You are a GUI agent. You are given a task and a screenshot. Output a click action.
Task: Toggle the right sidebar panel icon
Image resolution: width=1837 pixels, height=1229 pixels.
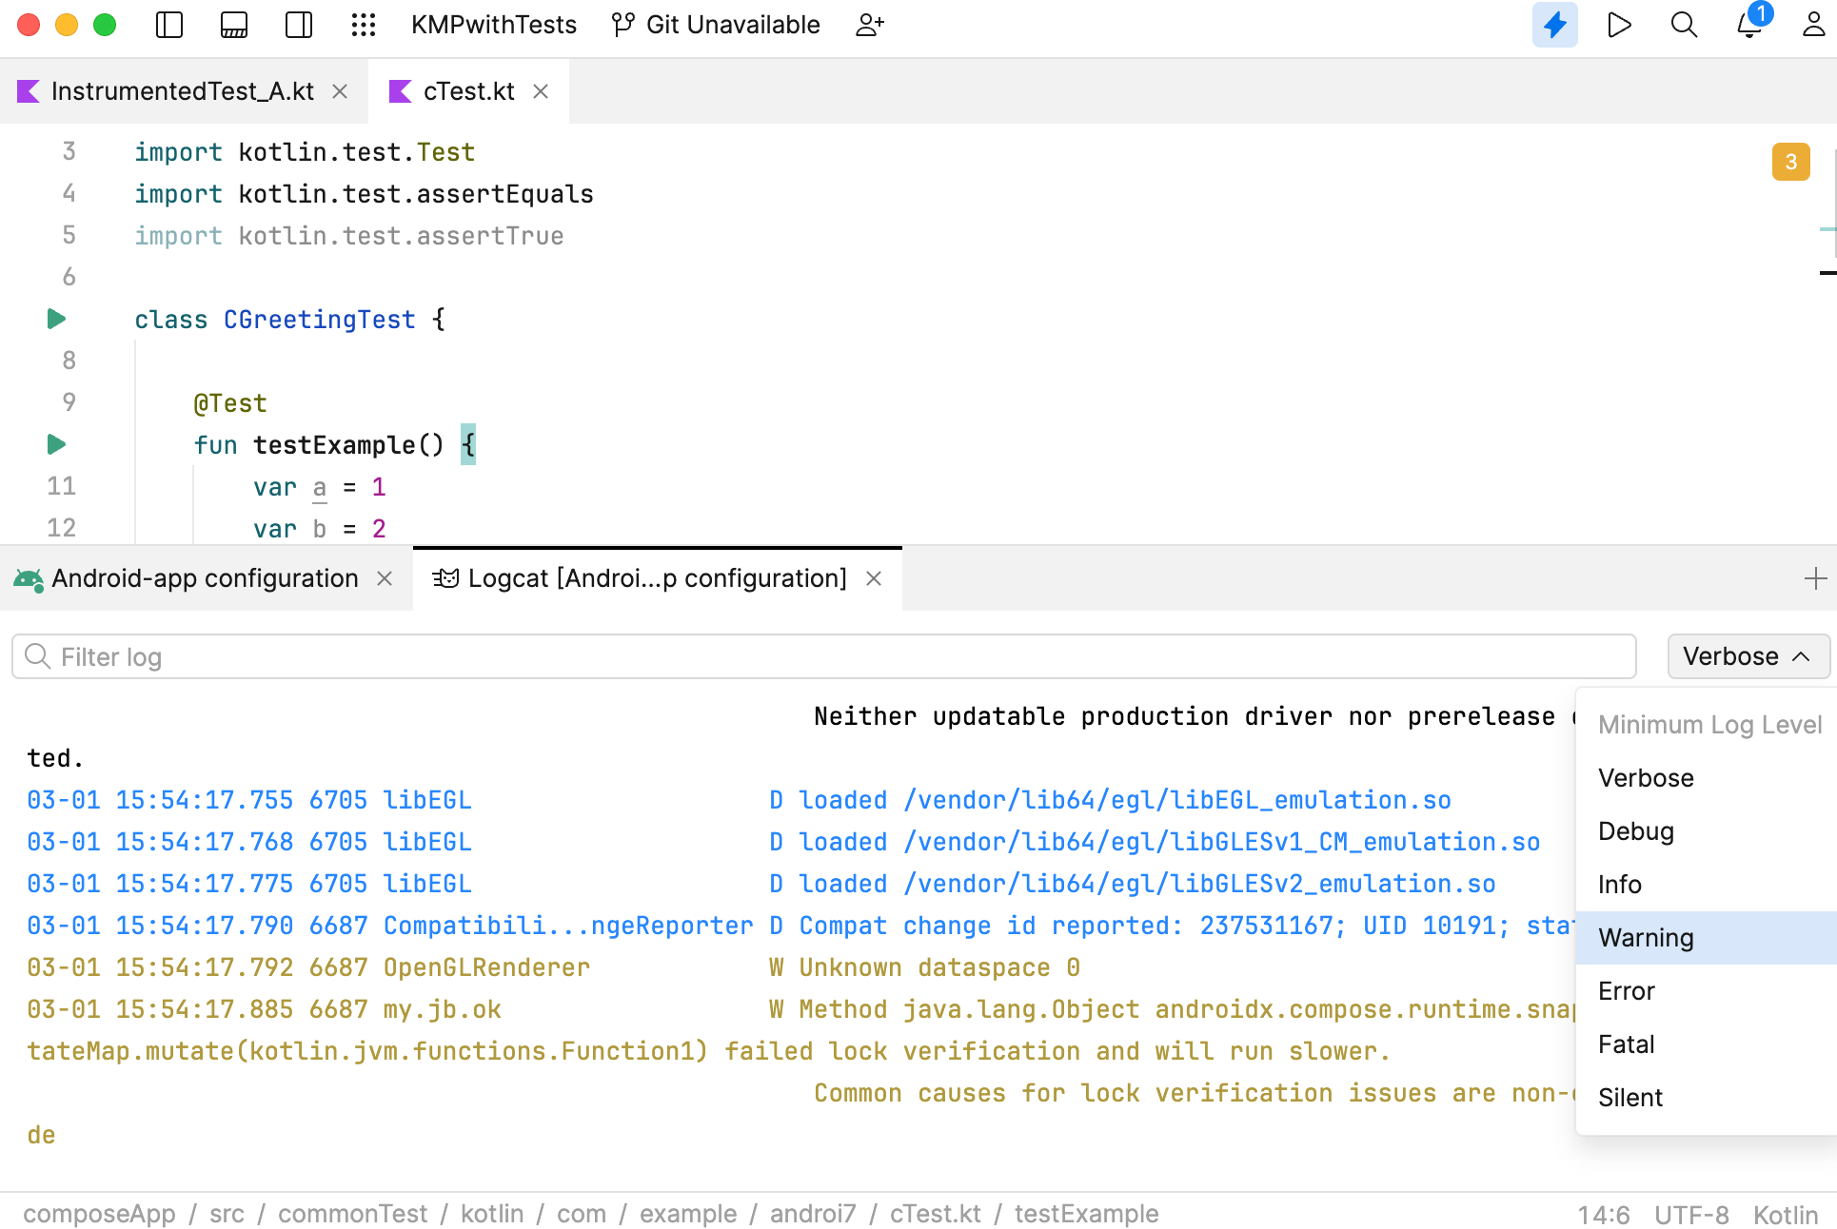tap(299, 25)
